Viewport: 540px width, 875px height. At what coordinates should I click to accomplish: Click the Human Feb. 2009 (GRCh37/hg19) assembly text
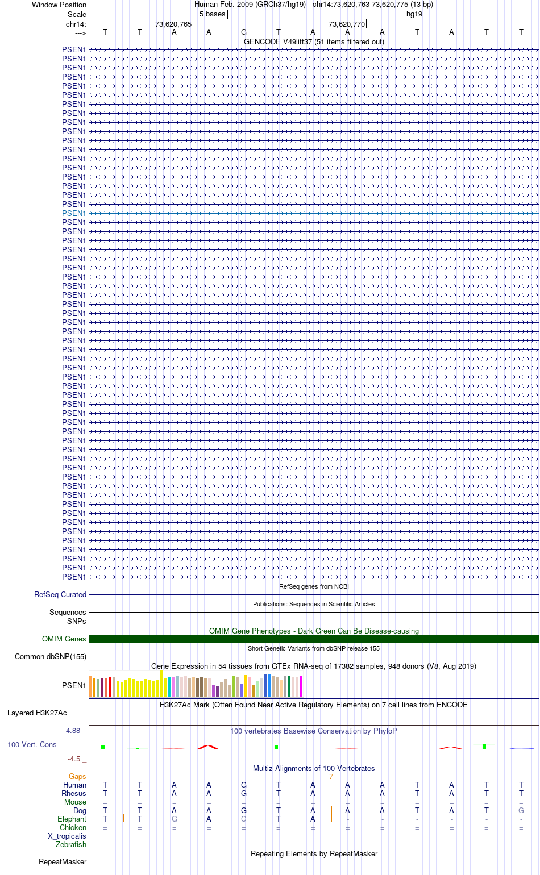[x=250, y=5]
